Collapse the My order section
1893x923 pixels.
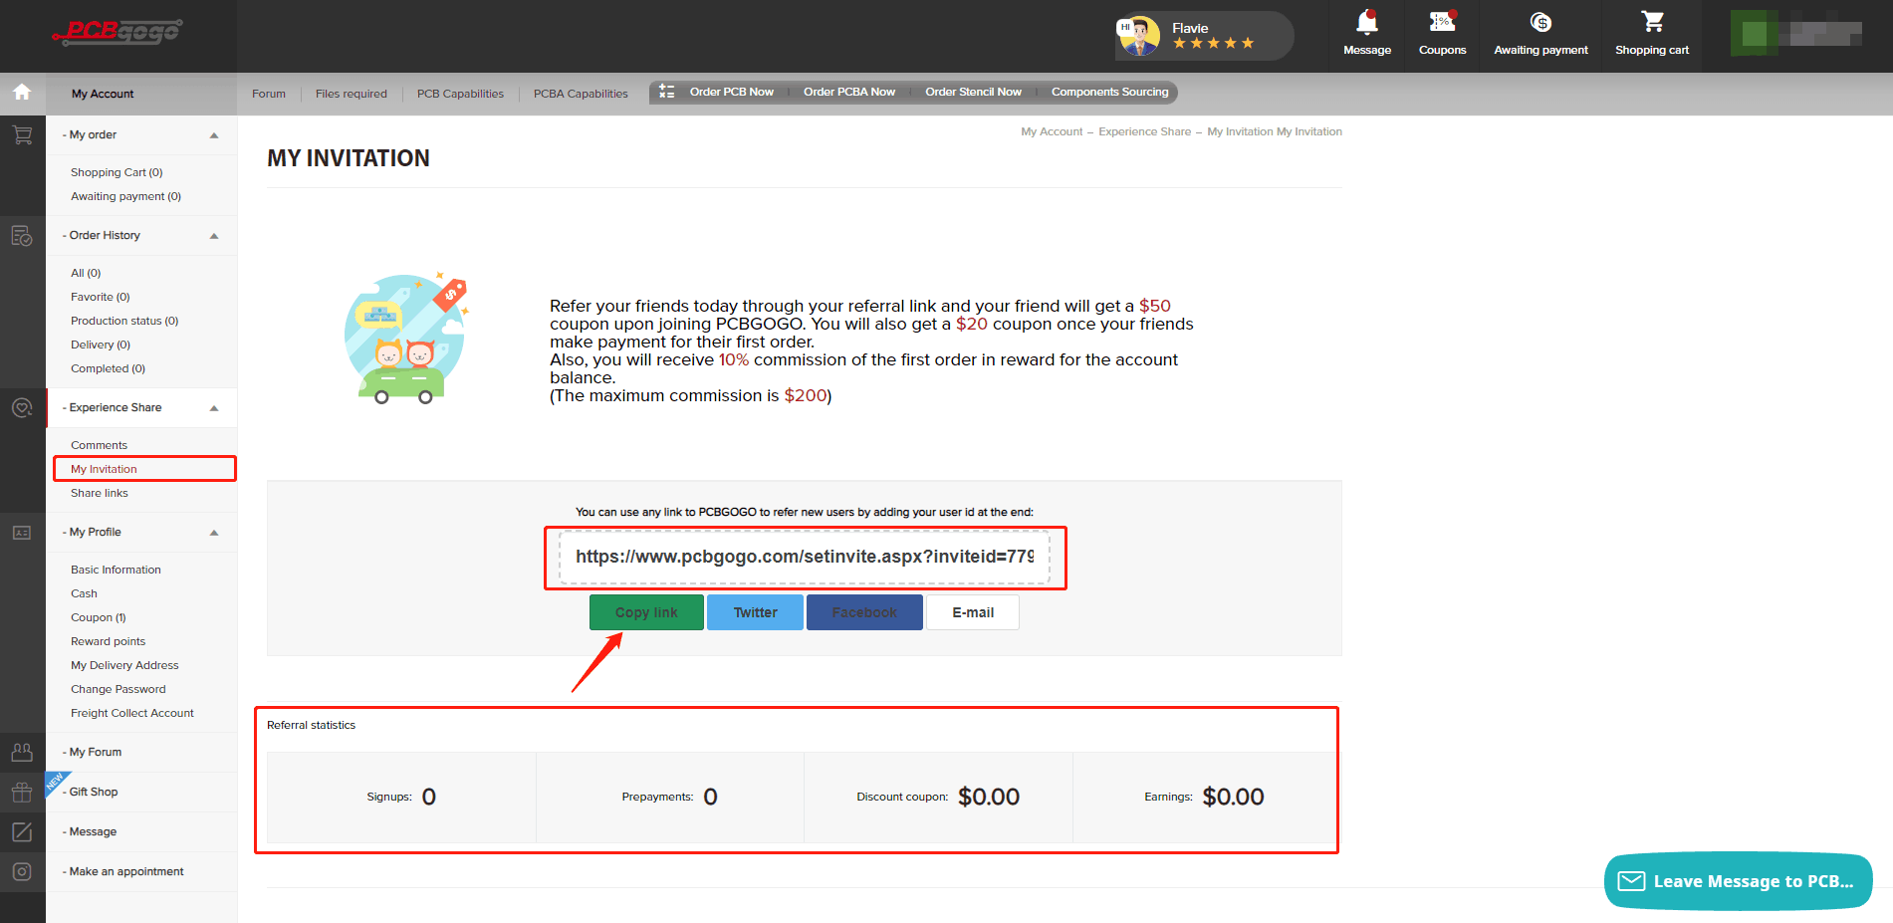point(214,135)
